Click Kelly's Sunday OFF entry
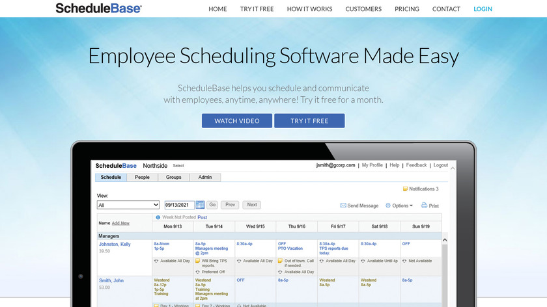Viewport: 547px width, 307px height. 406,244
